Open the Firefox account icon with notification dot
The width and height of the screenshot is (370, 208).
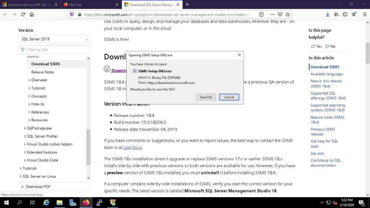pos(354,14)
